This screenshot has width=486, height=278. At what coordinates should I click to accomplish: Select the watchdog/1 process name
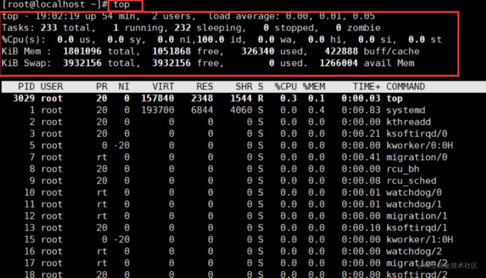(x=414, y=204)
